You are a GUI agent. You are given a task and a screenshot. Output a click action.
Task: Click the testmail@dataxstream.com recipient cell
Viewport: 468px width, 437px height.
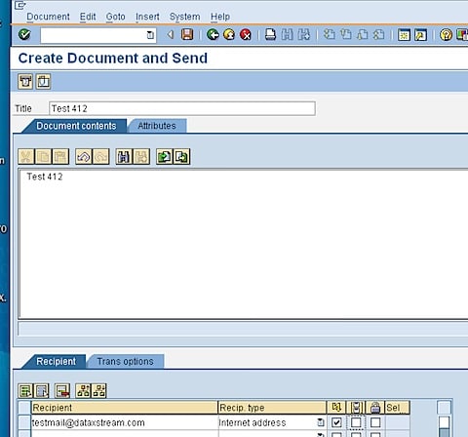[x=124, y=422]
